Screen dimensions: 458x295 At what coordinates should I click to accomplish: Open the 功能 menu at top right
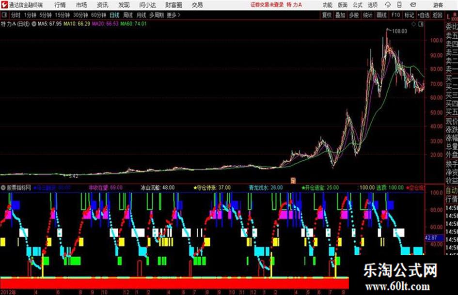coord(328,5)
